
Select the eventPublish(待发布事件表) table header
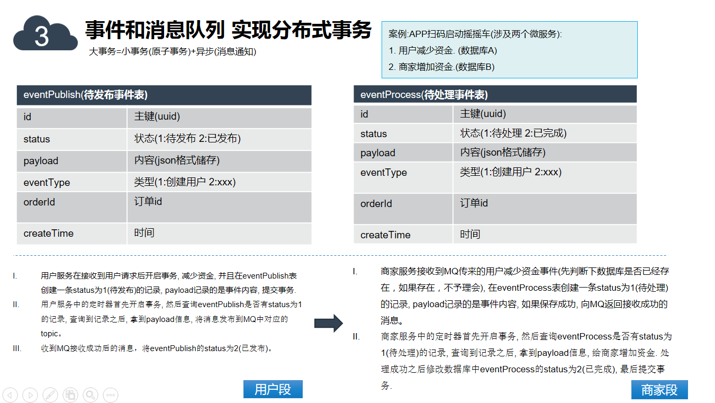tap(164, 95)
